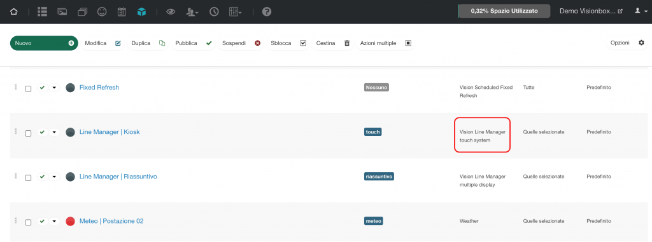This screenshot has height=242, width=652.
Task: Open the calendar icon in top bar
Action: click(122, 11)
